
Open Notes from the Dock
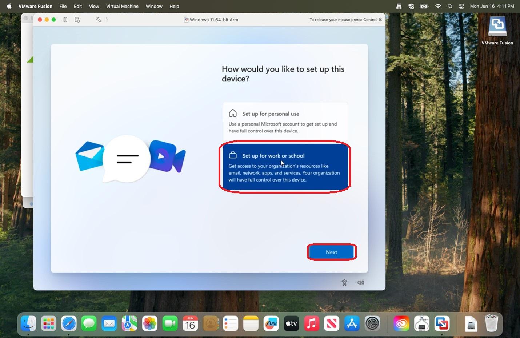tap(251, 323)
